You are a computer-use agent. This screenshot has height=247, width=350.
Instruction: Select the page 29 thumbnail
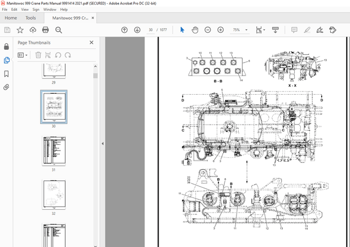point(54,71)
